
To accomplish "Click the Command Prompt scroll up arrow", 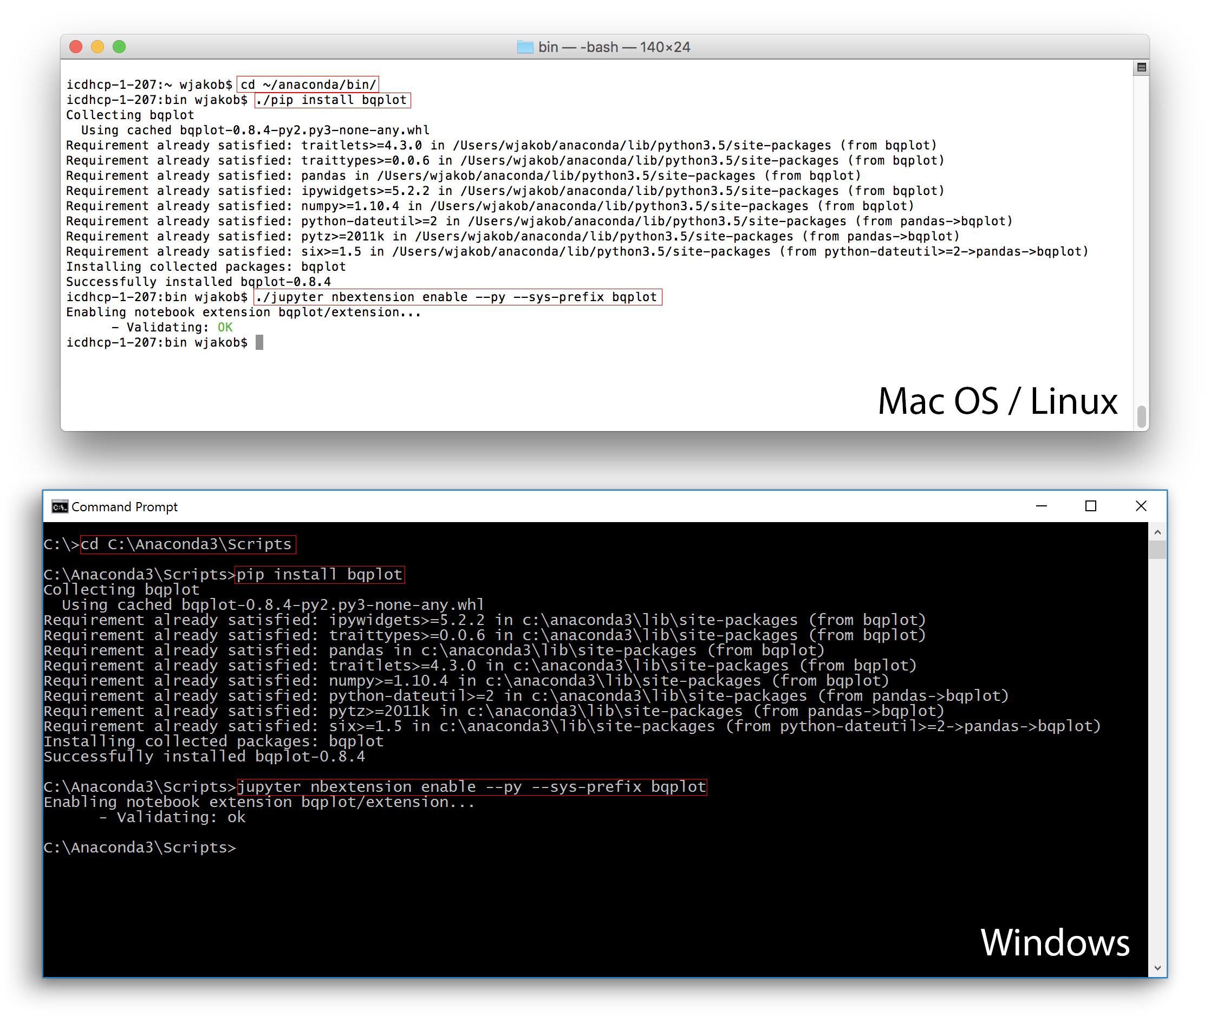I will pos(1157,532).
